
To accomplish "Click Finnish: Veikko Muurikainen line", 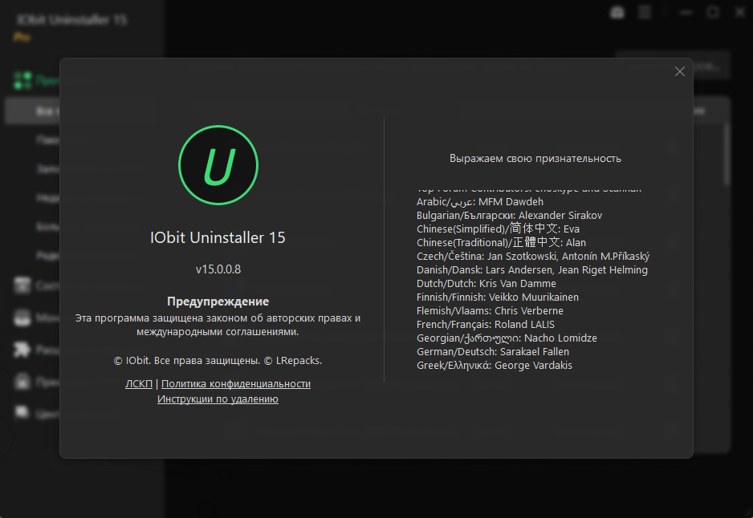I will [498, 297].
